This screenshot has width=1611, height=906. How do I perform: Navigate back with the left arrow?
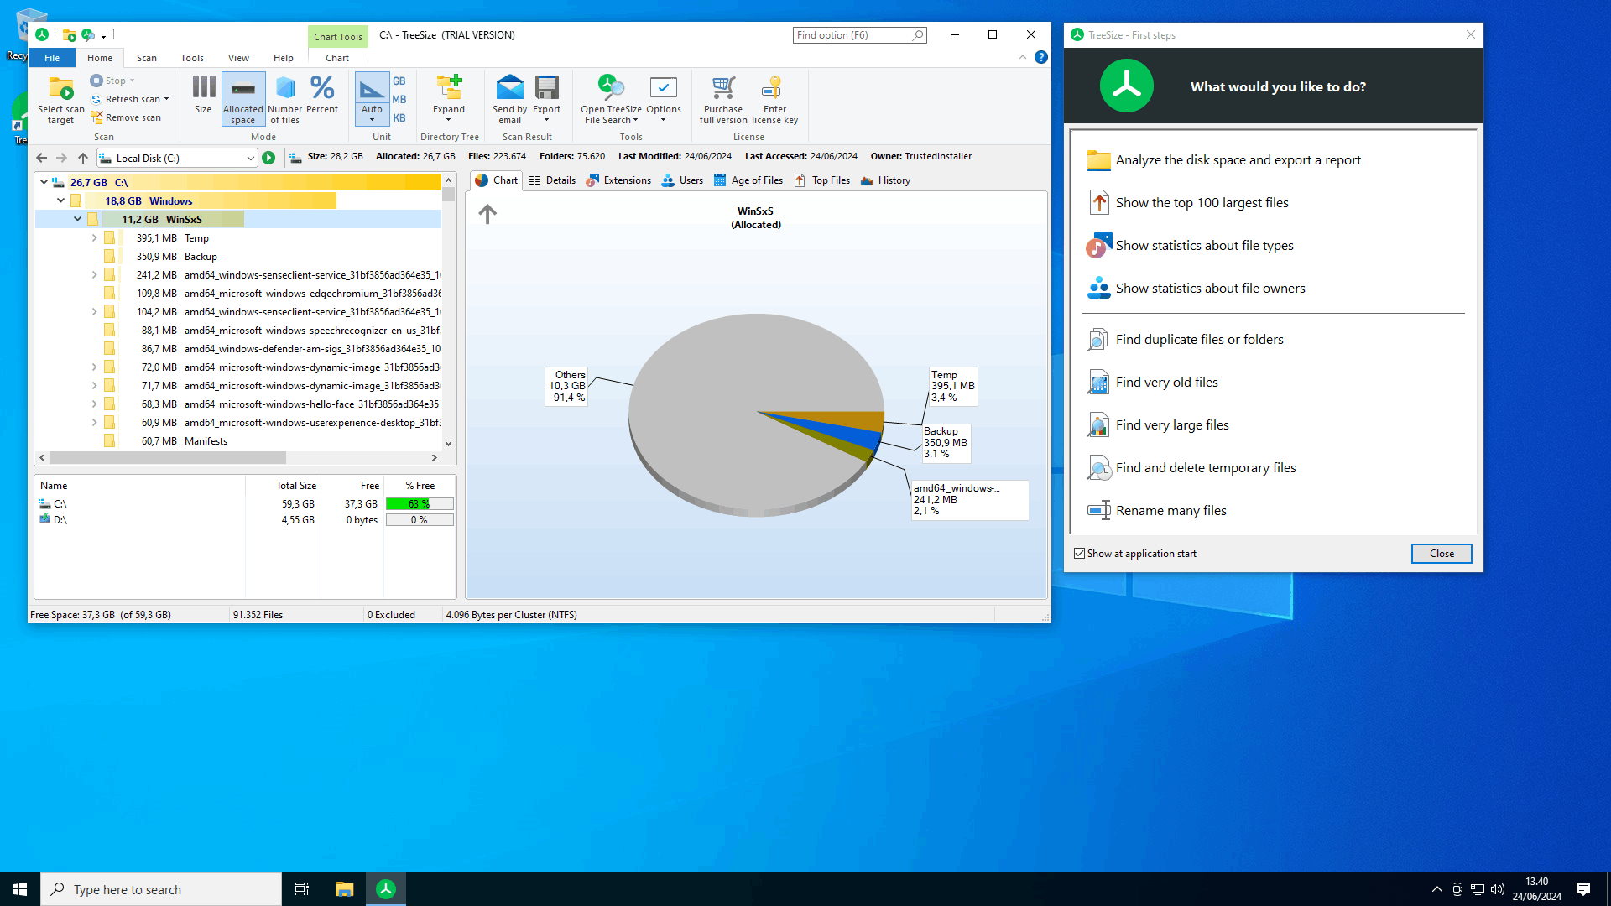[x=42, y=158]
